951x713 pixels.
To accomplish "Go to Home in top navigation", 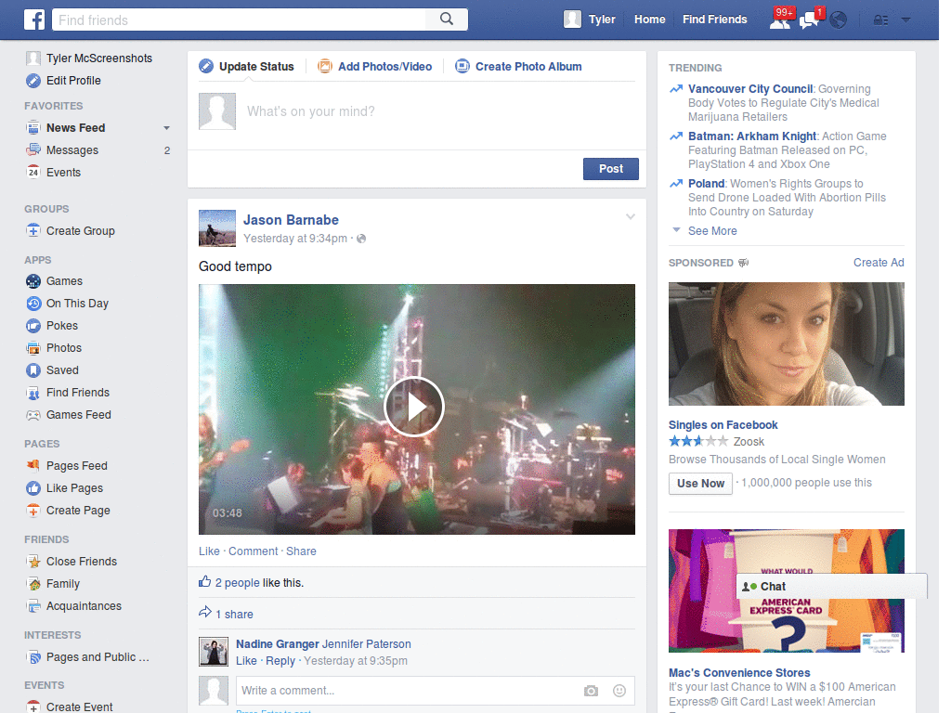I will pos(649,19).
